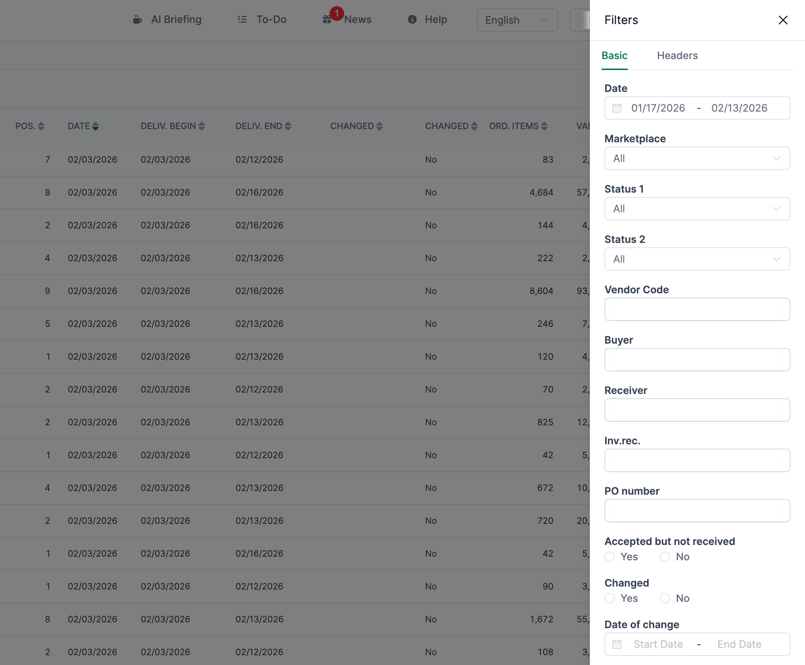Click the Help info icon
The image size is (805, 665).
(412, 20)
